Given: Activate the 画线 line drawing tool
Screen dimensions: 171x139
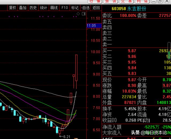Looking at the screenshot, I should pos(54,8).
